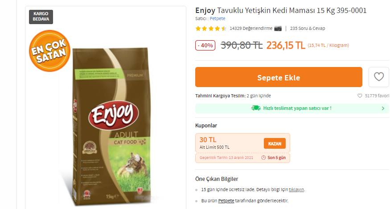Click tıklayın link for return details
Screen dimensions: 390x209
[x=296, y=189]
